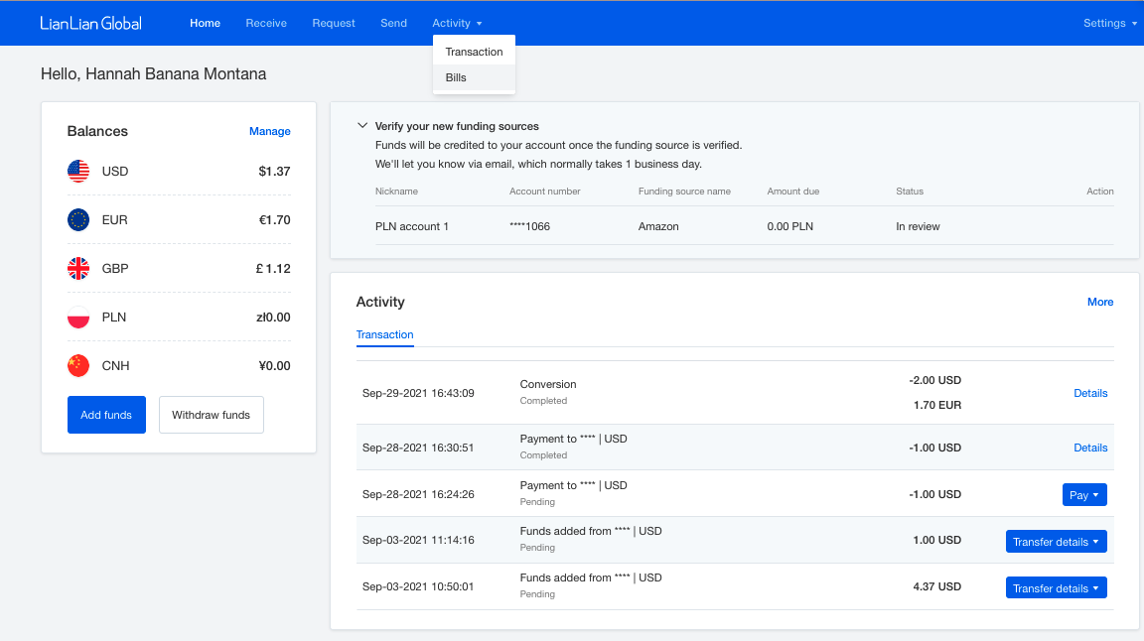Image resolution: width=1144 pixels, height=641 pixels.
Task: Click the USD balance $1.37
Action: pos(274,172)
